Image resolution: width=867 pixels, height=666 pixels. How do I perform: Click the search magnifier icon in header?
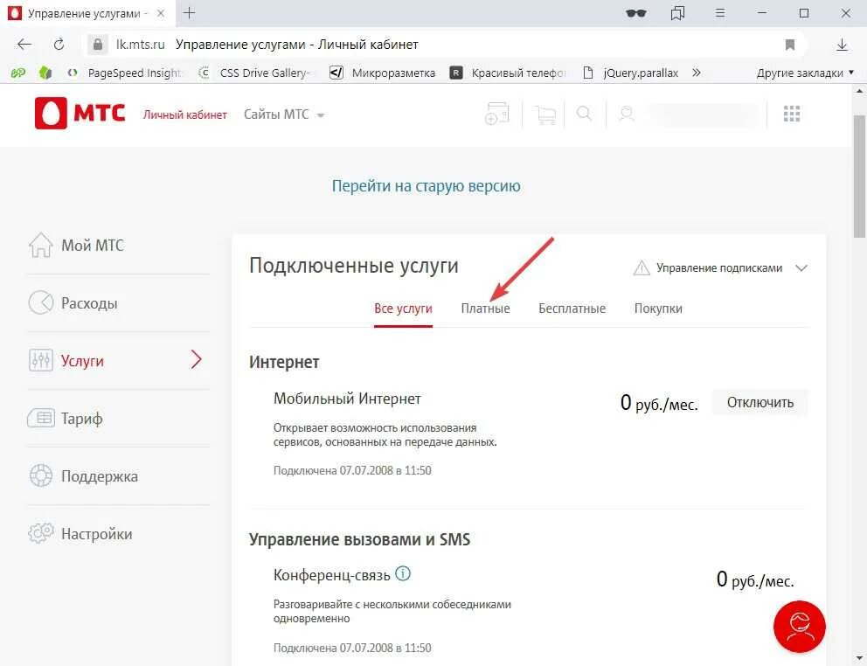tap(585, 114)
